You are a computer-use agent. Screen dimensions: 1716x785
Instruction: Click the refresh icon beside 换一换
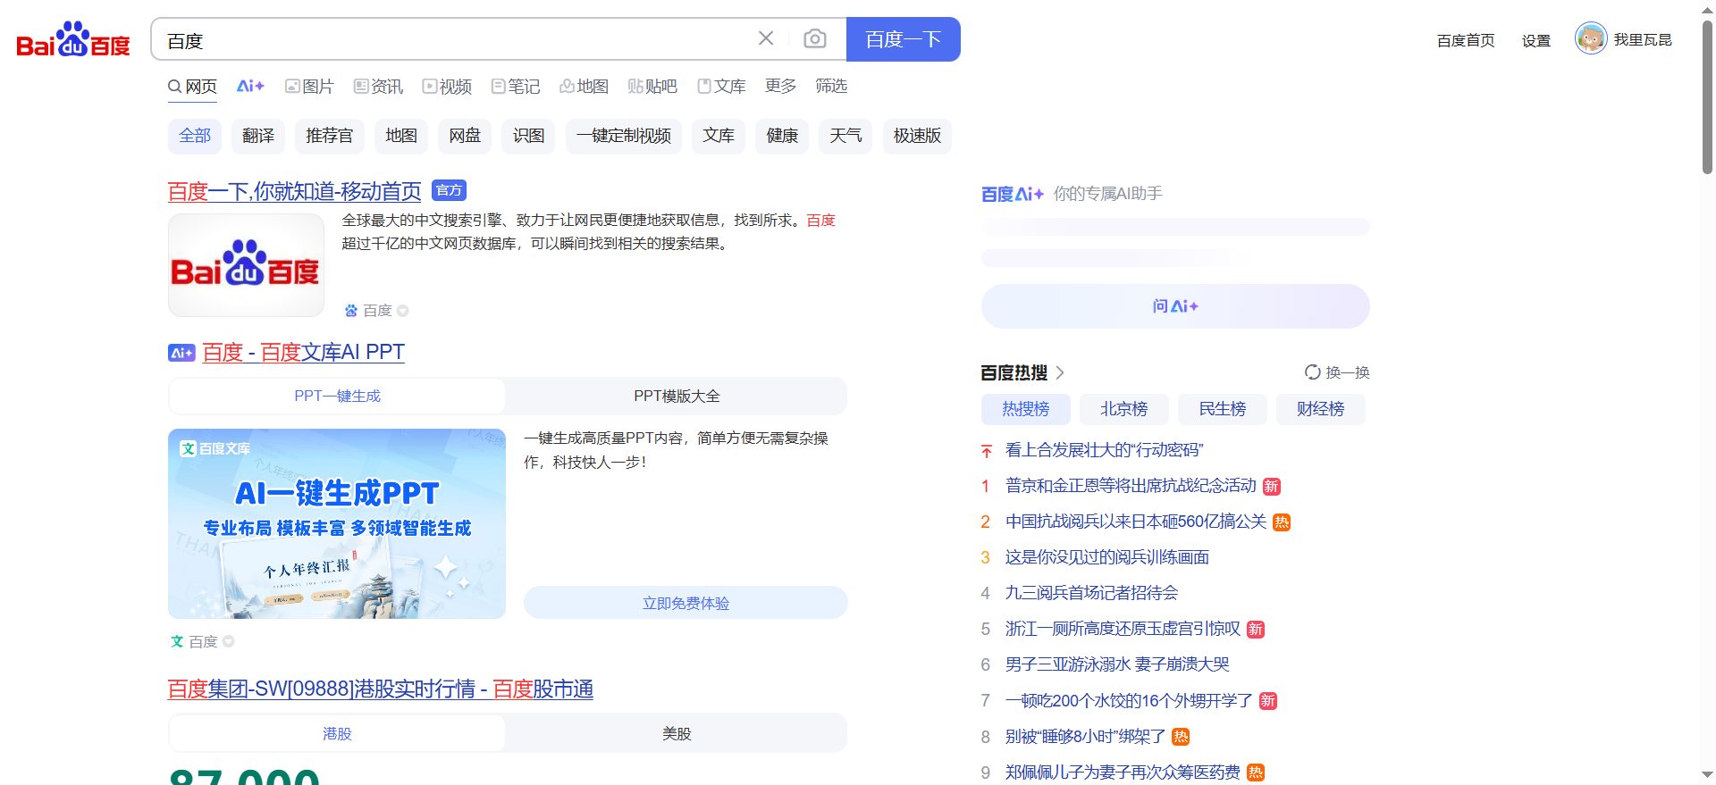1312,372
